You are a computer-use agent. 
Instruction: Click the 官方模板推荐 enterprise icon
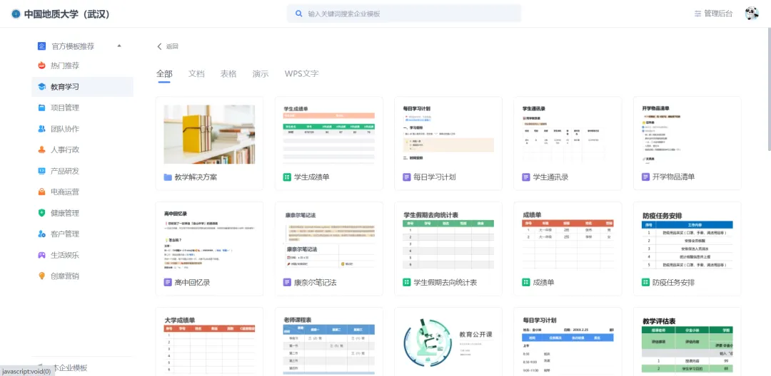pyautogui.click(x=42, y=46)
